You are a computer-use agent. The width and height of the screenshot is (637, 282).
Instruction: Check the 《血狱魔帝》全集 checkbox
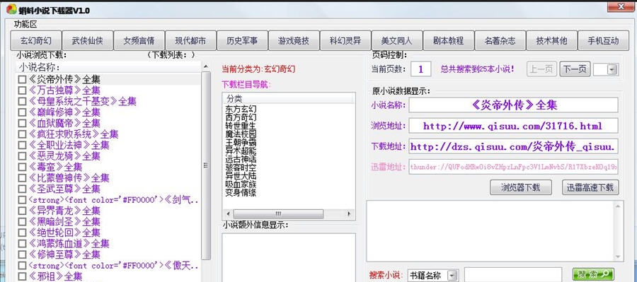pyautogui.click(x=22, y=124)
